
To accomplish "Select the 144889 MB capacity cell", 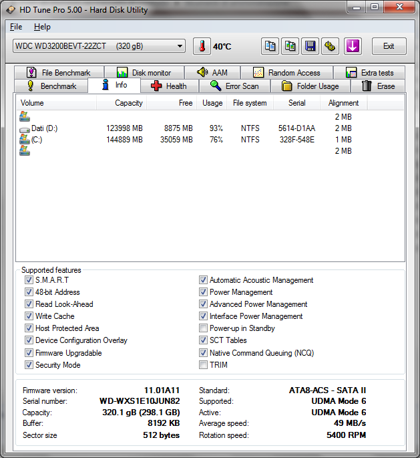I will tap(125, 140).
